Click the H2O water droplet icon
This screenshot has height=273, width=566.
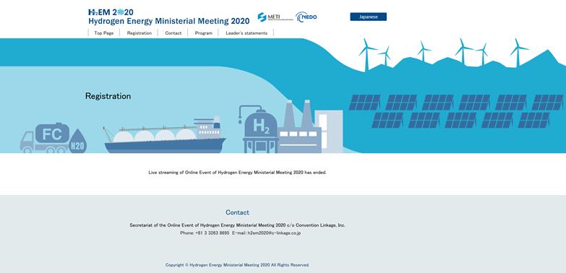pyautogui.click(x=77, y=142)
